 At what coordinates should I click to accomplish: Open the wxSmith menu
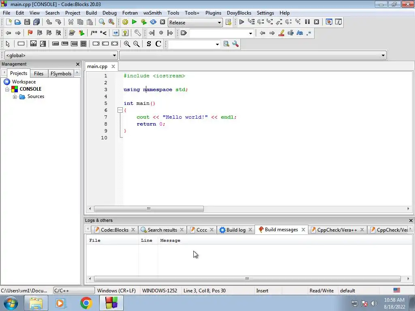point(152,13)
